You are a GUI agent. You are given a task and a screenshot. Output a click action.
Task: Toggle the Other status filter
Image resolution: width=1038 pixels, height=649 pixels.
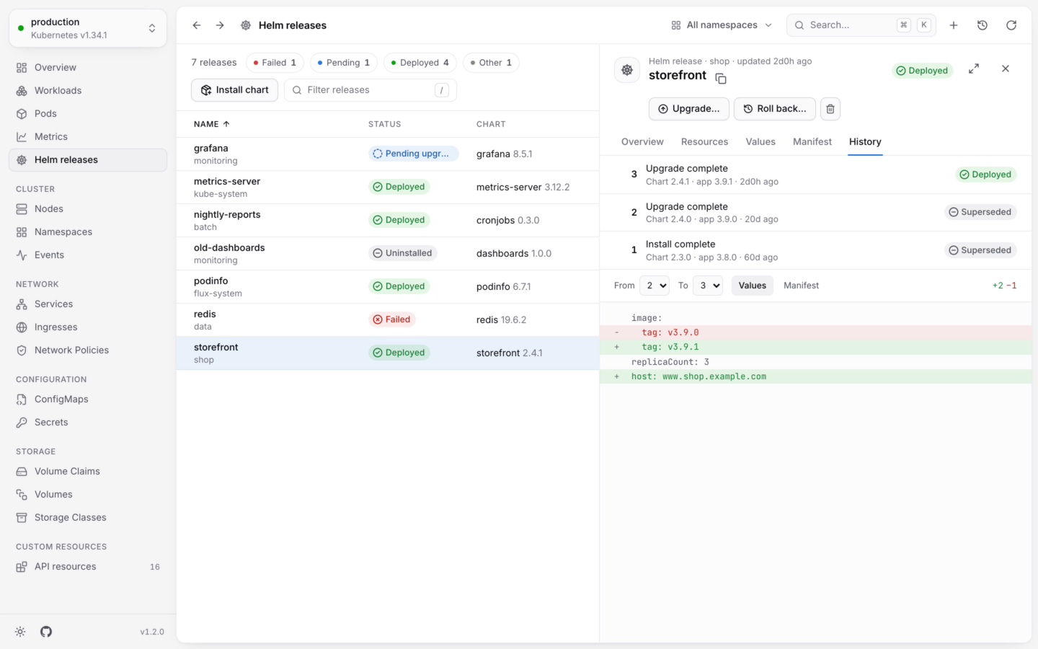[x=491, y=63]
